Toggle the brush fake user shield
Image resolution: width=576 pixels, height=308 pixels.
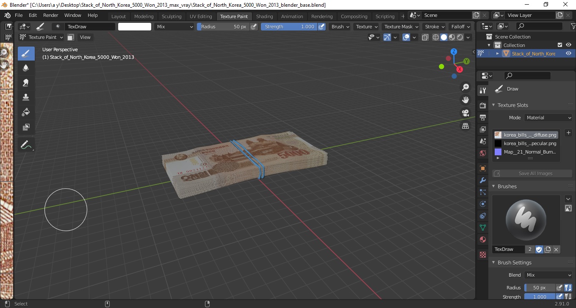[x=539, y=249]
